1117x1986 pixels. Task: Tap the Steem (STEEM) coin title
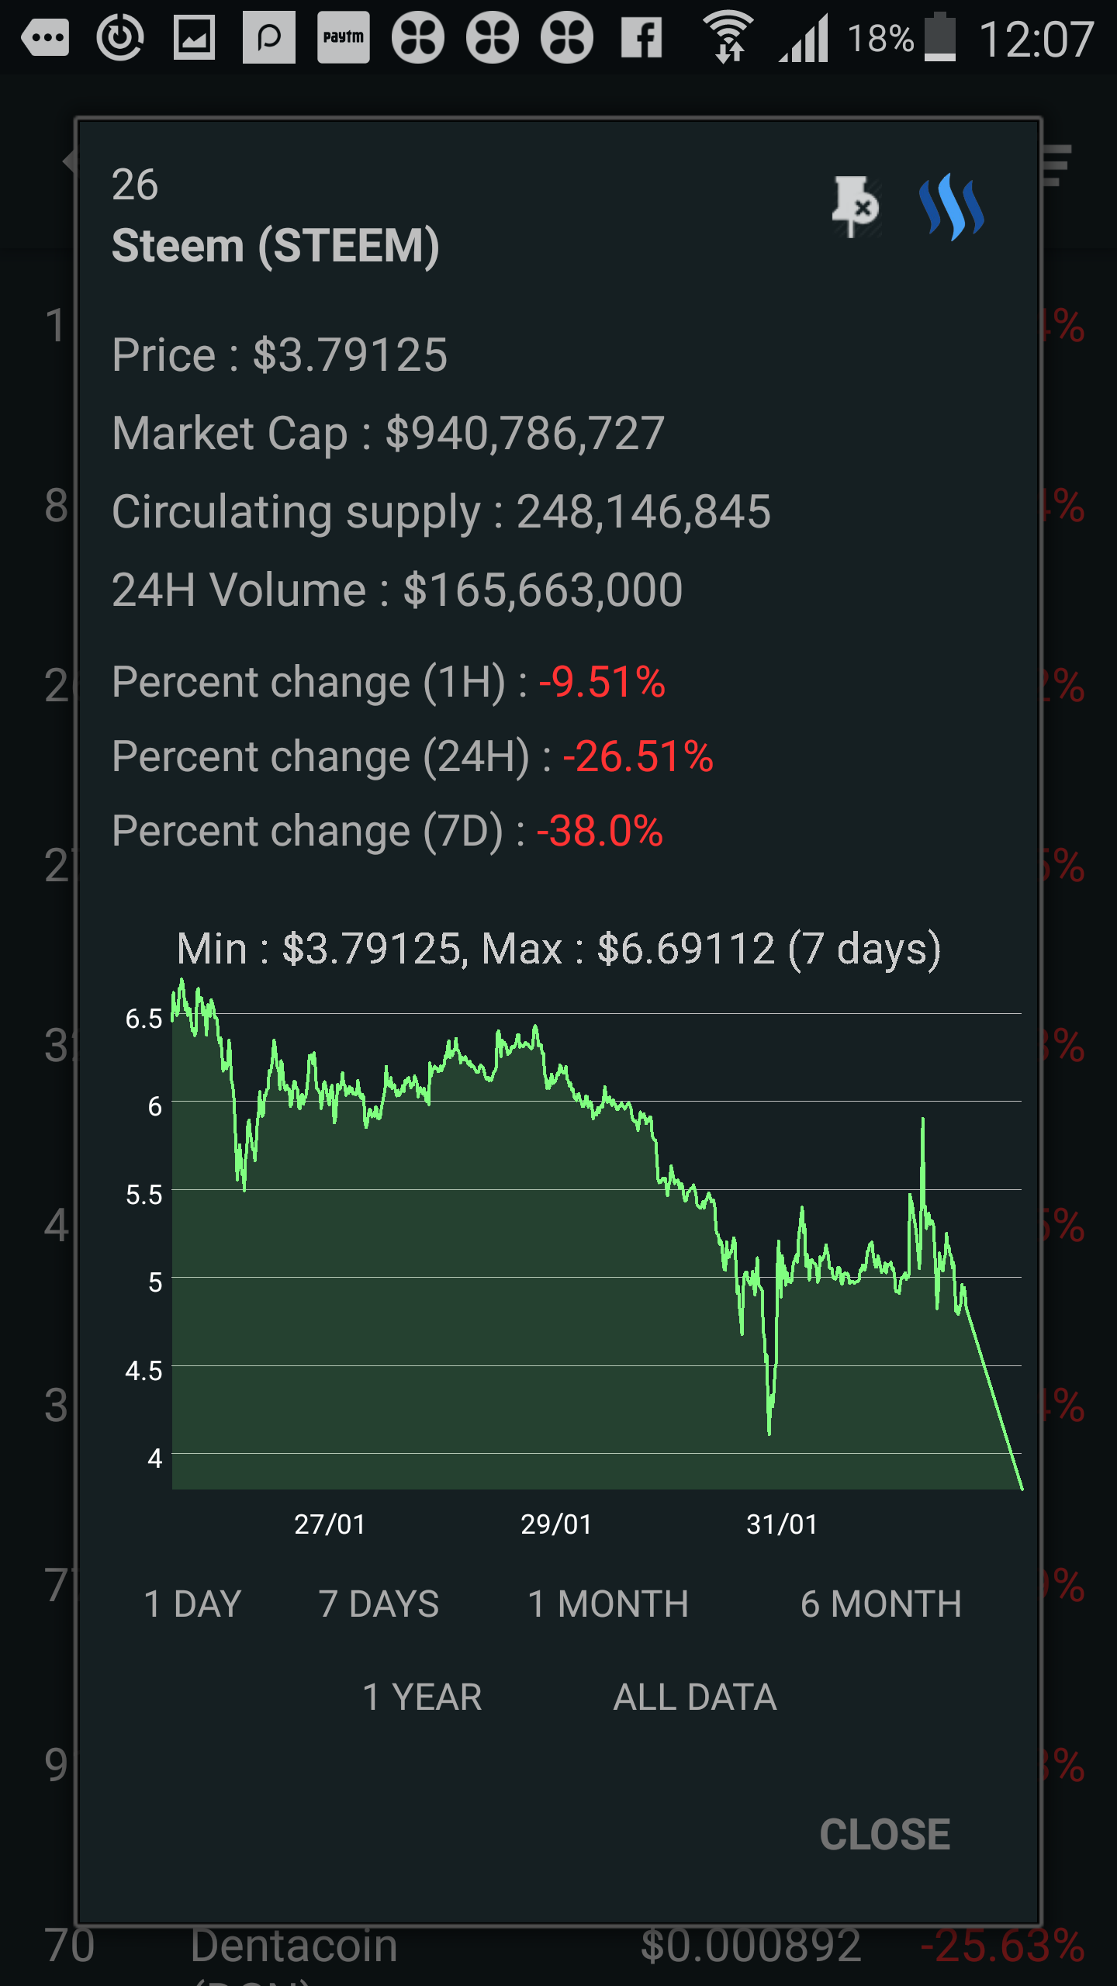[276, 246]
